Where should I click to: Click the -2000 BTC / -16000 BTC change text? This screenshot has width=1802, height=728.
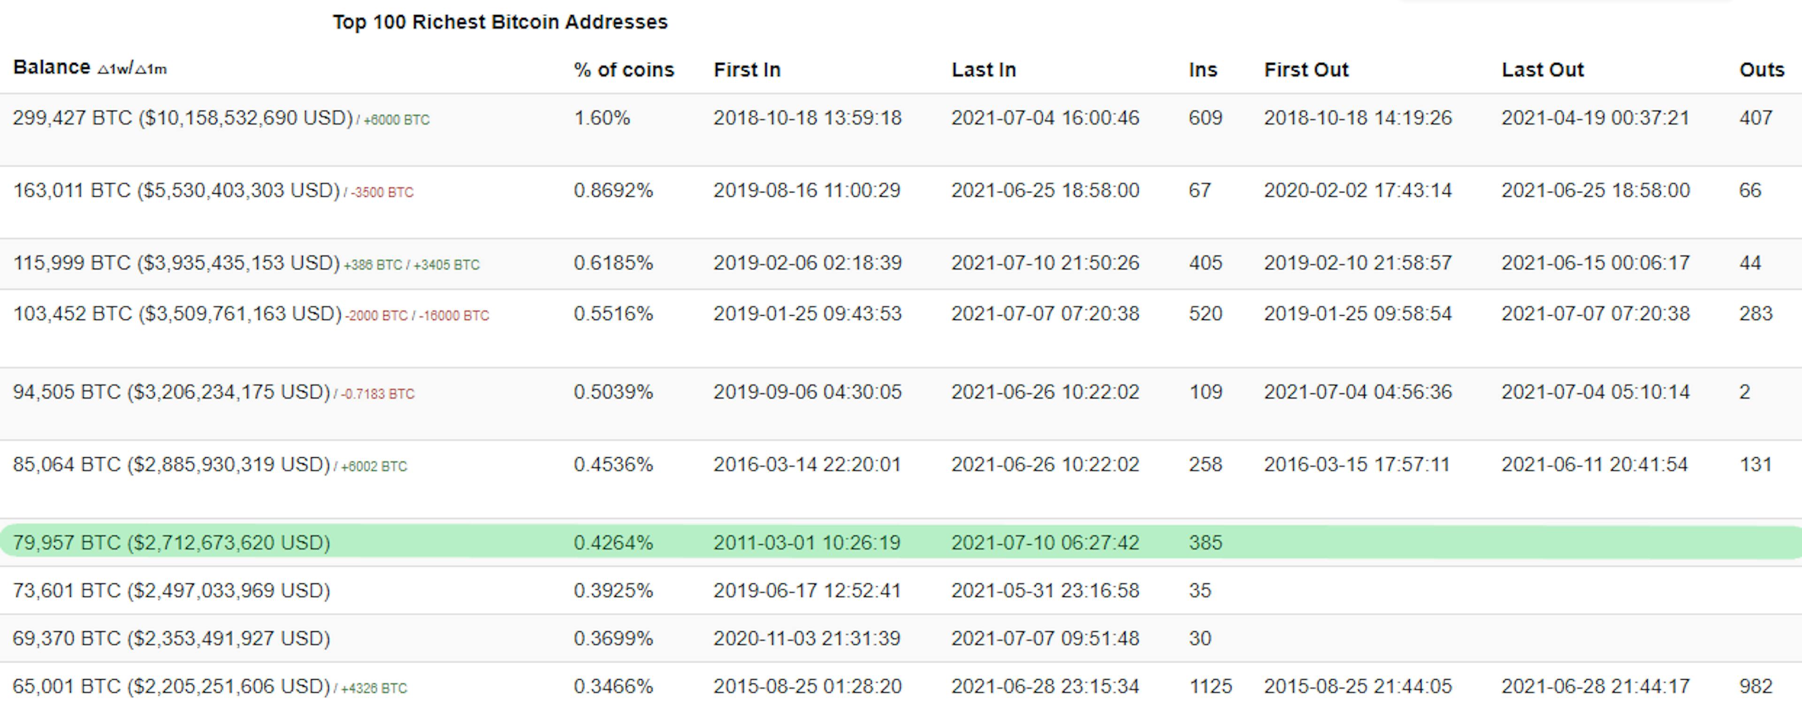tap(417, 315)
